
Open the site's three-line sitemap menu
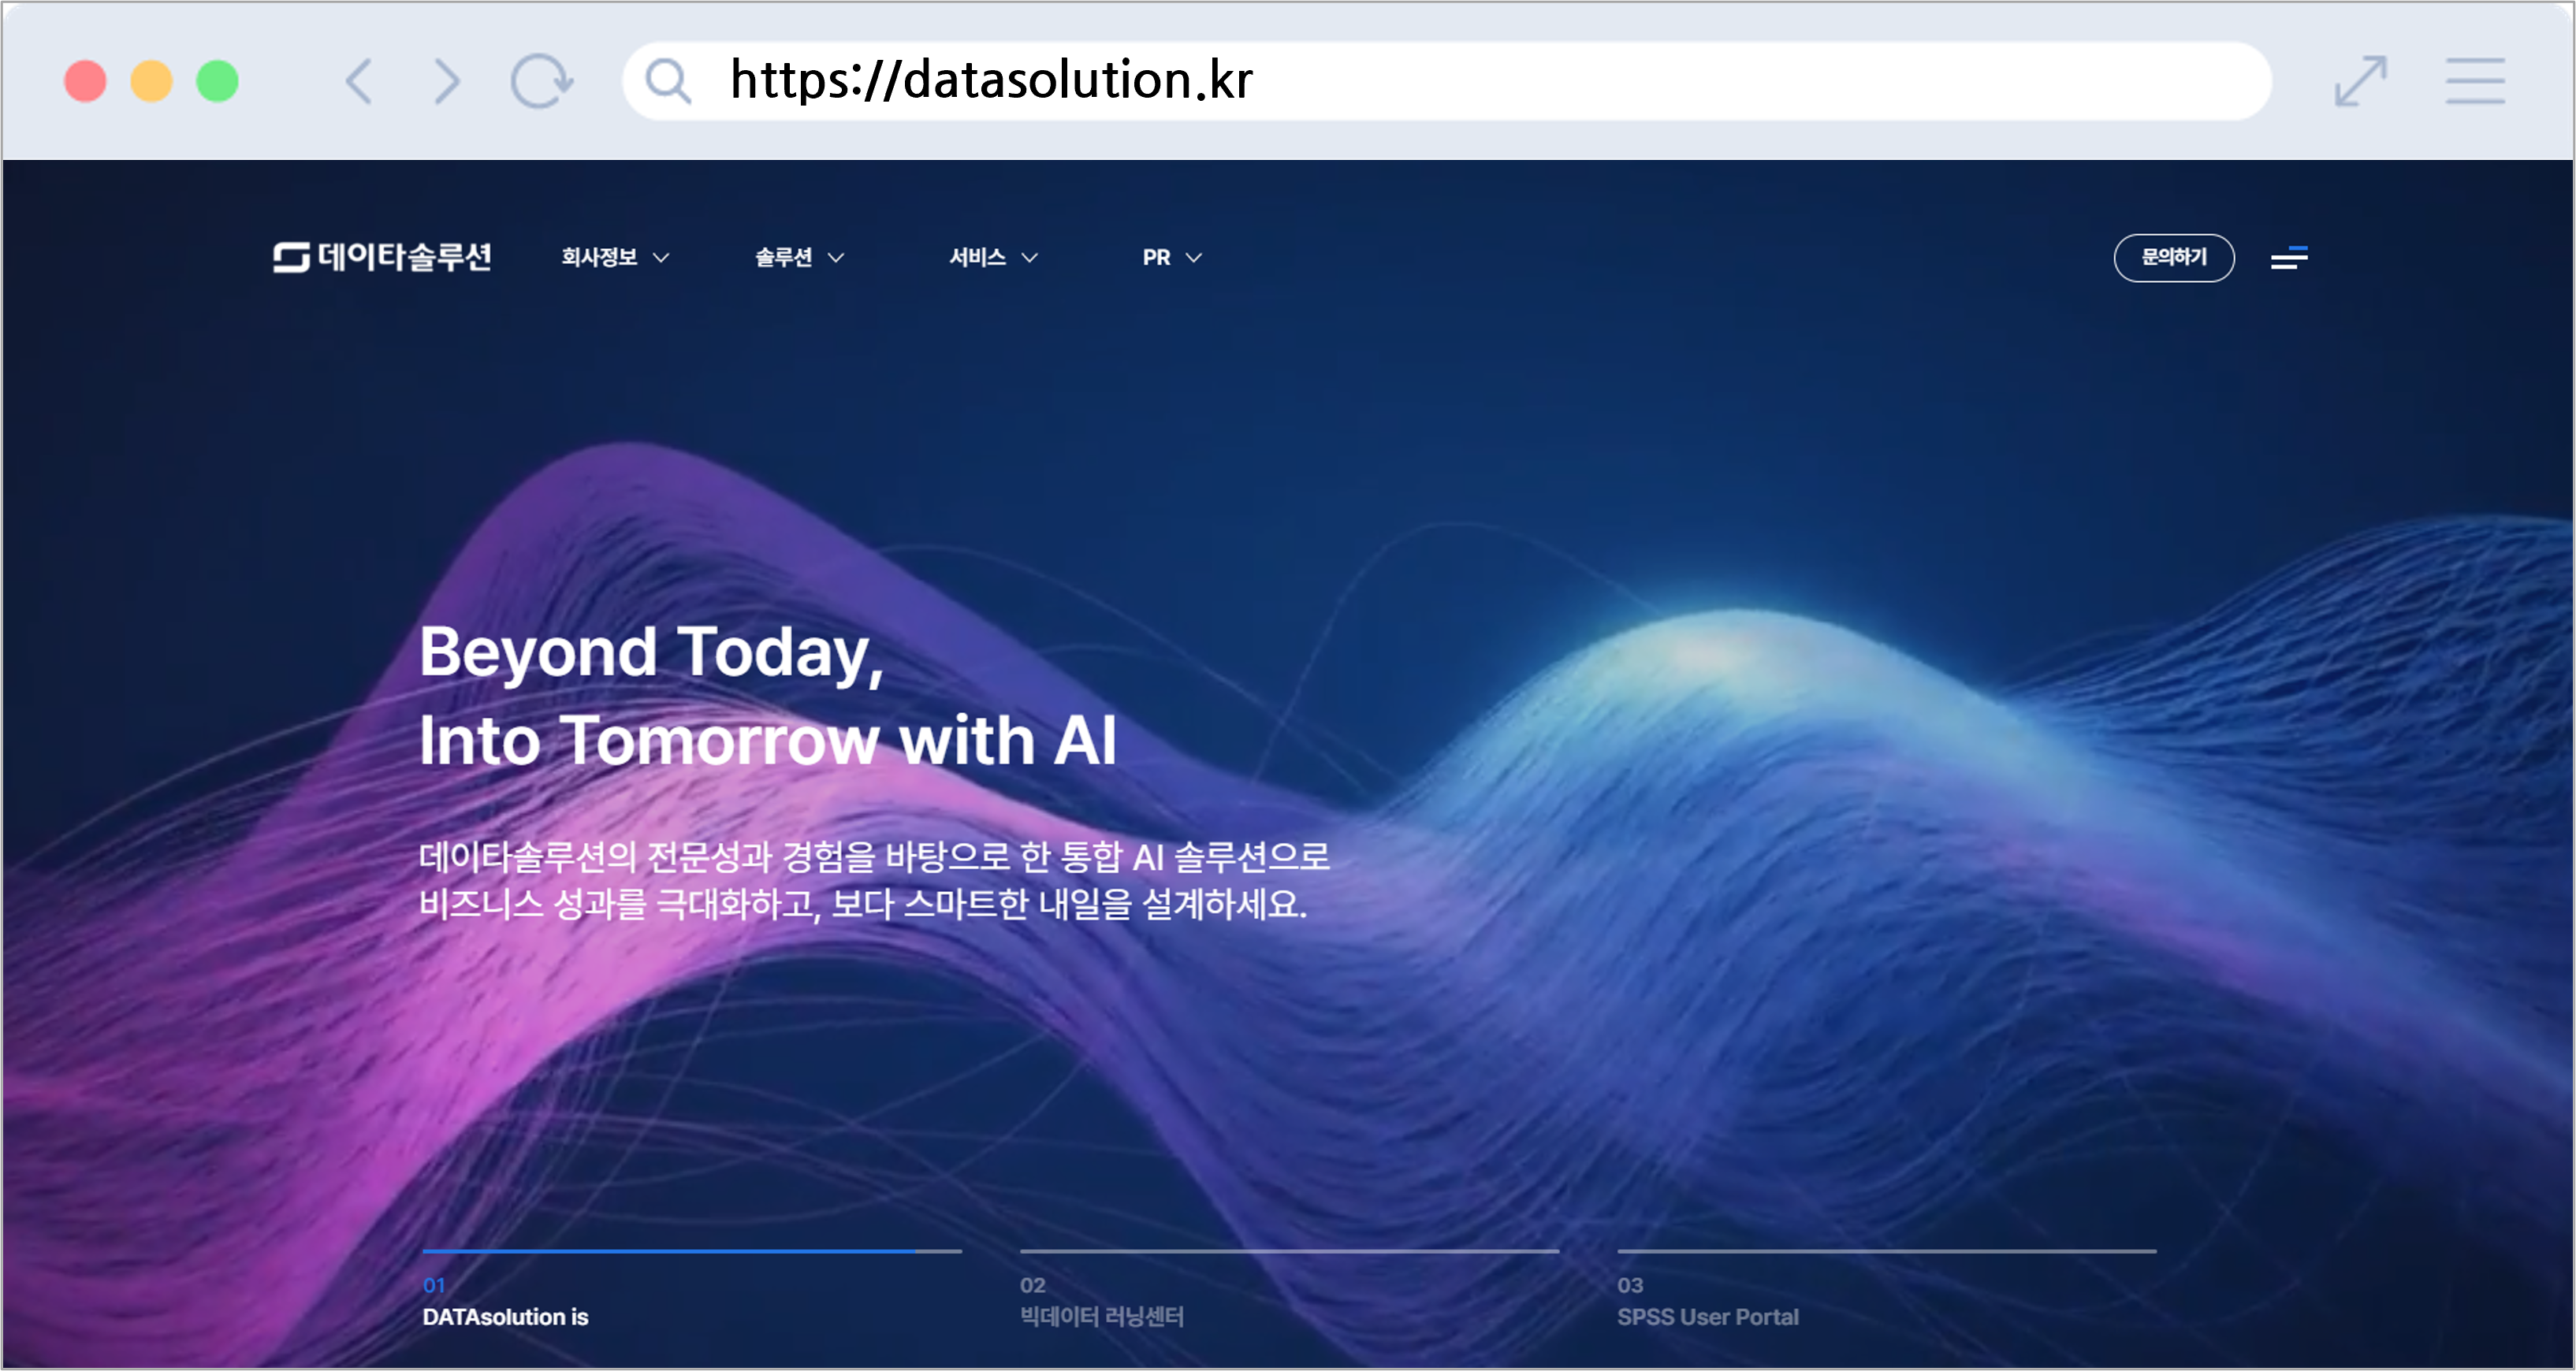2289,258
